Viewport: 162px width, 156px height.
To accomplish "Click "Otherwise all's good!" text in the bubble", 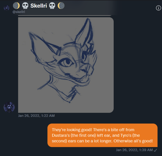I will (x=133, y=141).
